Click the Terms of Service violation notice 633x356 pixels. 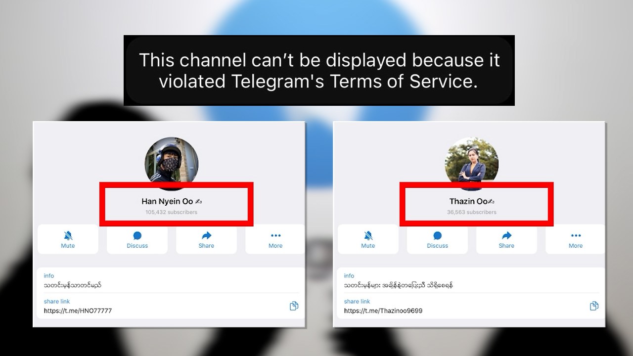[x=319, y=70]
